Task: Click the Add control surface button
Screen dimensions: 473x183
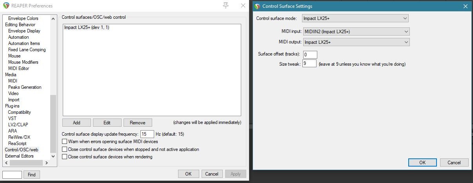Action: tap(76, 123)
